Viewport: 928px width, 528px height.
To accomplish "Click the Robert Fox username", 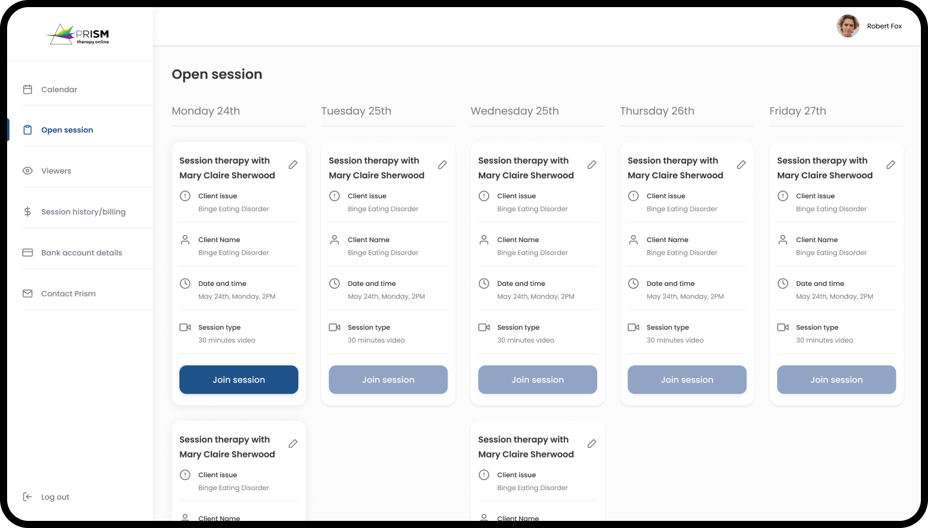I will pos(884,26).
